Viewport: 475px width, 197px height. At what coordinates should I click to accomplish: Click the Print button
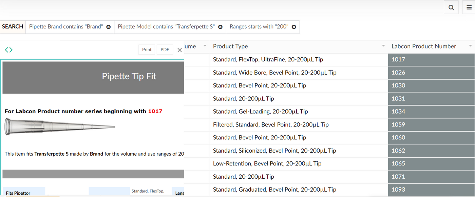tap(147, 50)
